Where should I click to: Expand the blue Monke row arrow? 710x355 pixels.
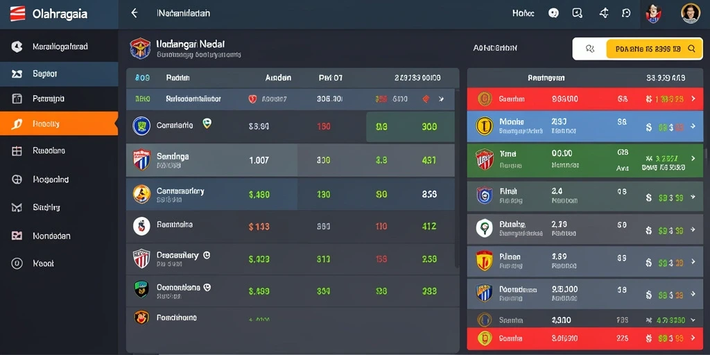693,128
